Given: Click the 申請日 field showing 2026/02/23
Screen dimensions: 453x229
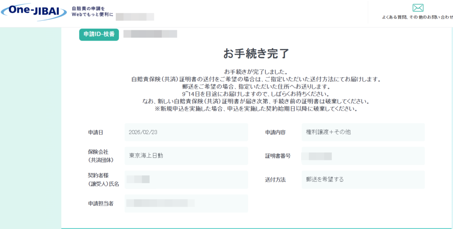Looking at the screenshot, I should point(186,132).
